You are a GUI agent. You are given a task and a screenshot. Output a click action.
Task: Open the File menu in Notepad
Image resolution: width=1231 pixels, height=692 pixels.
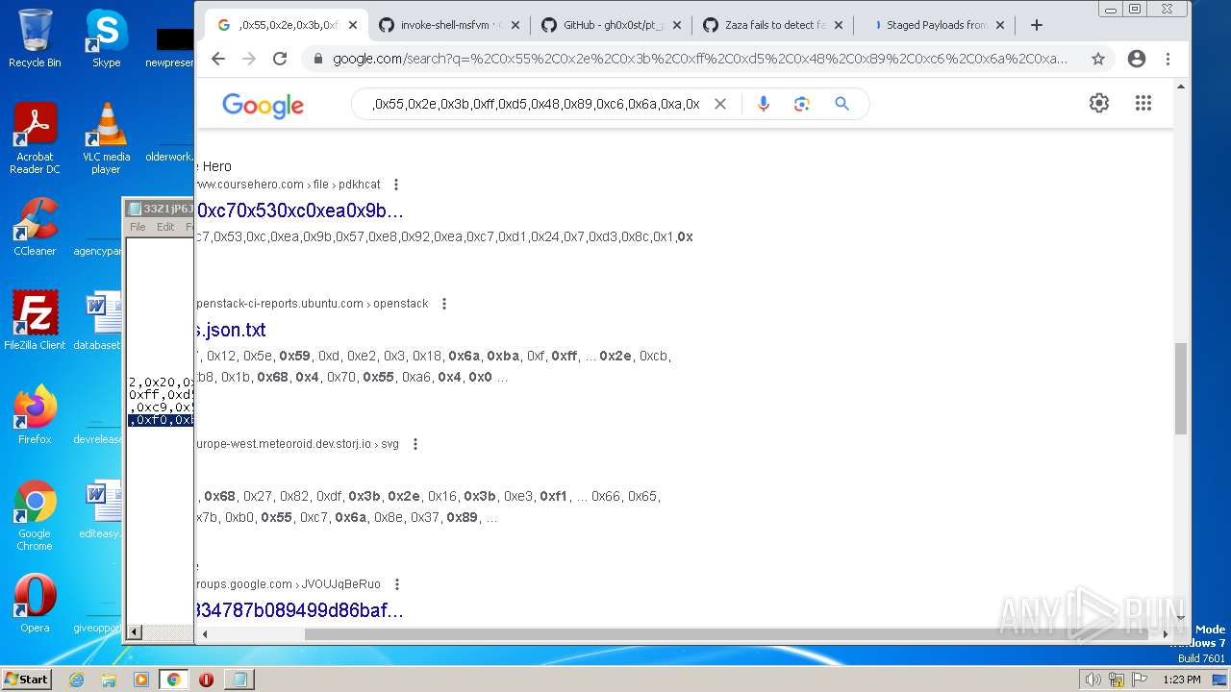(138, 227)
